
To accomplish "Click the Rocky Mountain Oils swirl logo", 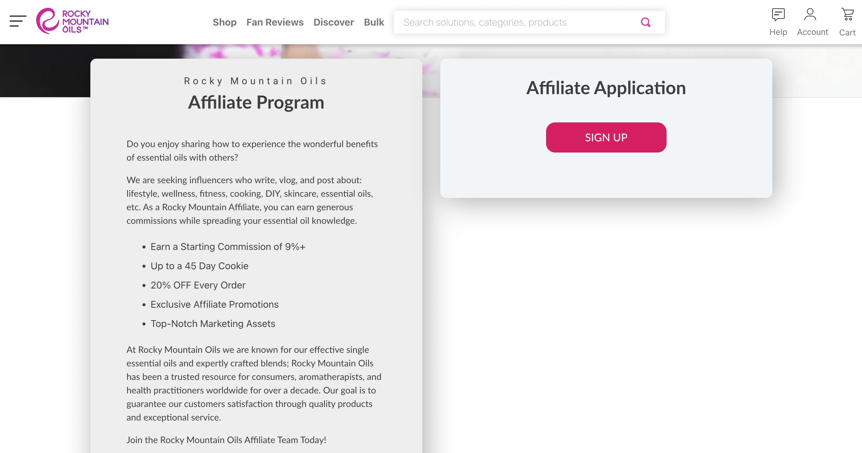I will (47, 21).
